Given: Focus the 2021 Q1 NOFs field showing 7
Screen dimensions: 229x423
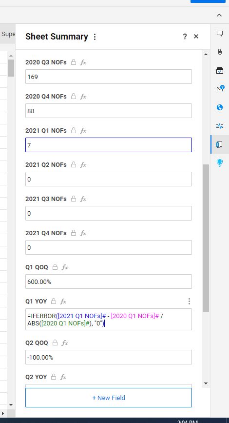Looking at the screenshot, I should 109,145.
